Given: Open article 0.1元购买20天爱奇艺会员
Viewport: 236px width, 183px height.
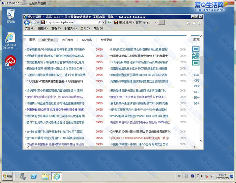Looking at the screenshot, I should 139,50.
